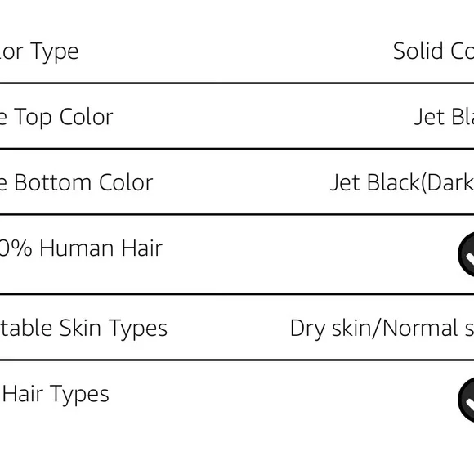Click the divider line below Bottom Color row
474x474 pixels.
click(237, 214)
